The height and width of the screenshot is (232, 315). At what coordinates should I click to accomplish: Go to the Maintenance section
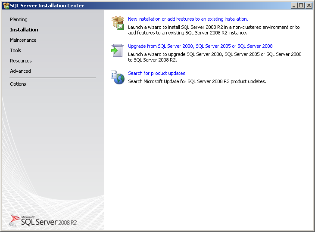click(23, 40)
